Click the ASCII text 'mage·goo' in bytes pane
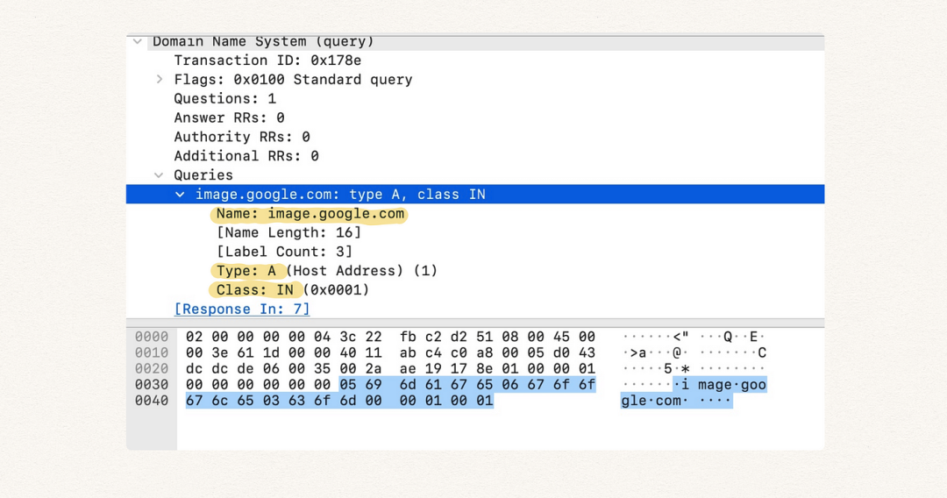The image size is (947, 498). pos(732,385)
